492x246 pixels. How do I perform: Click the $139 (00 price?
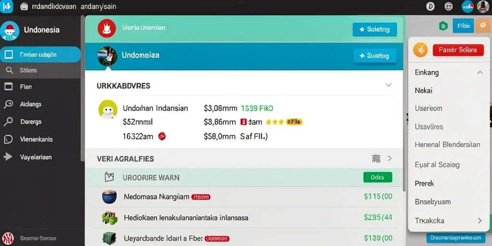(x=378, y=238)
